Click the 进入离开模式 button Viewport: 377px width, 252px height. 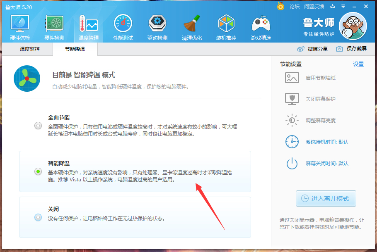pyautogui.click(x=326, y=199)
